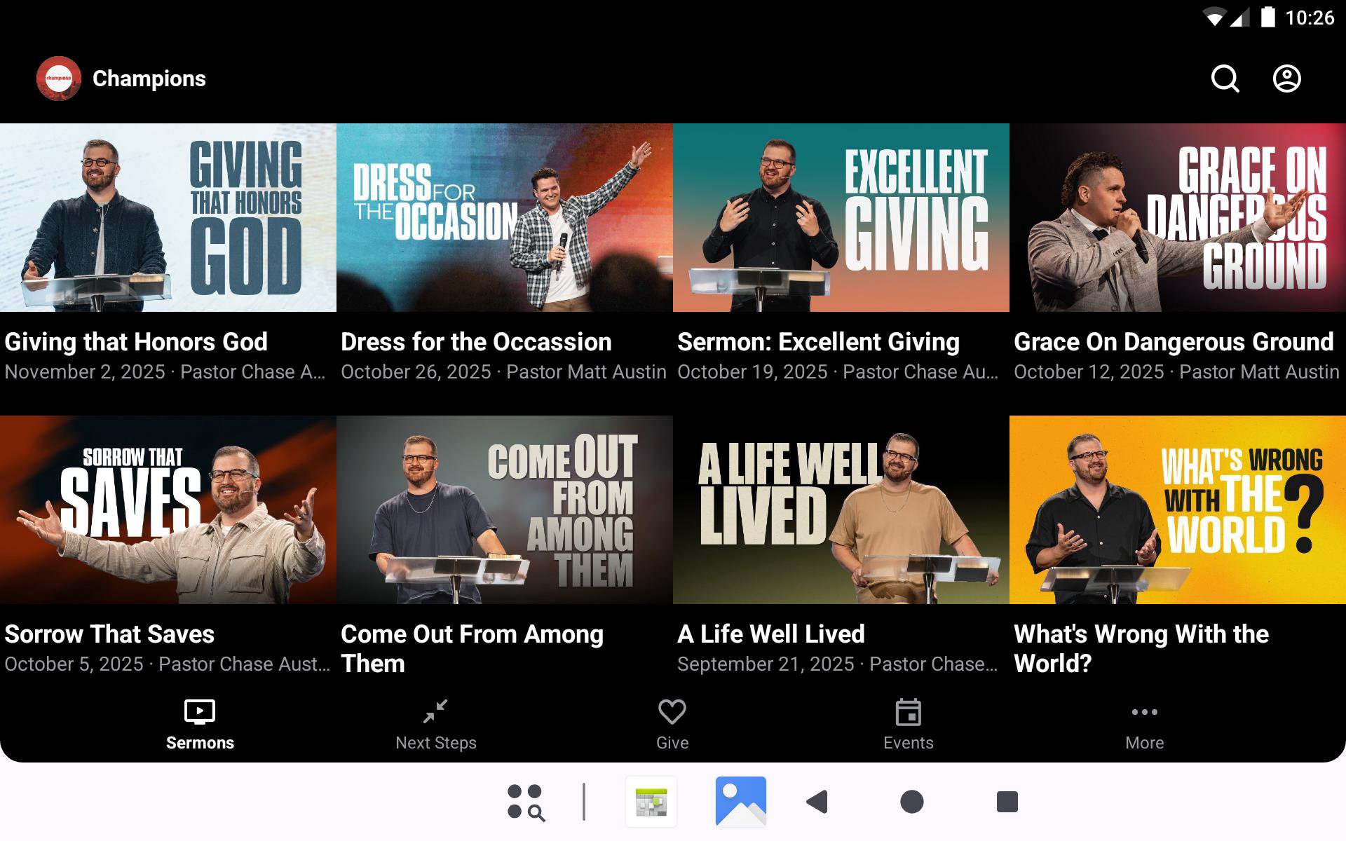This screenshot has height=841, width=1346.
Task: Tap the Next Steps arrows icon
Action: [435, 712]
